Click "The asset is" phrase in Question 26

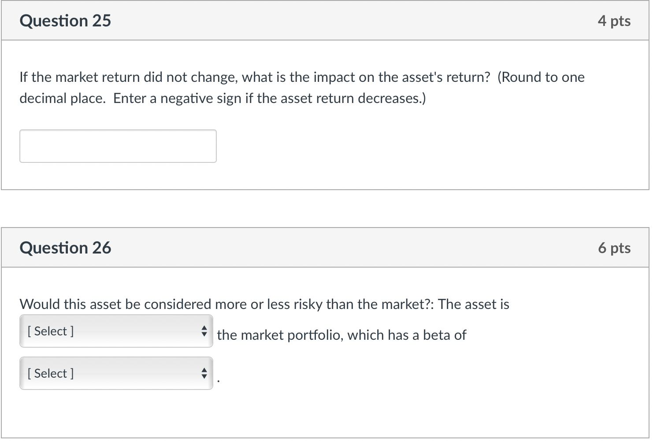[x=473, y=304]
